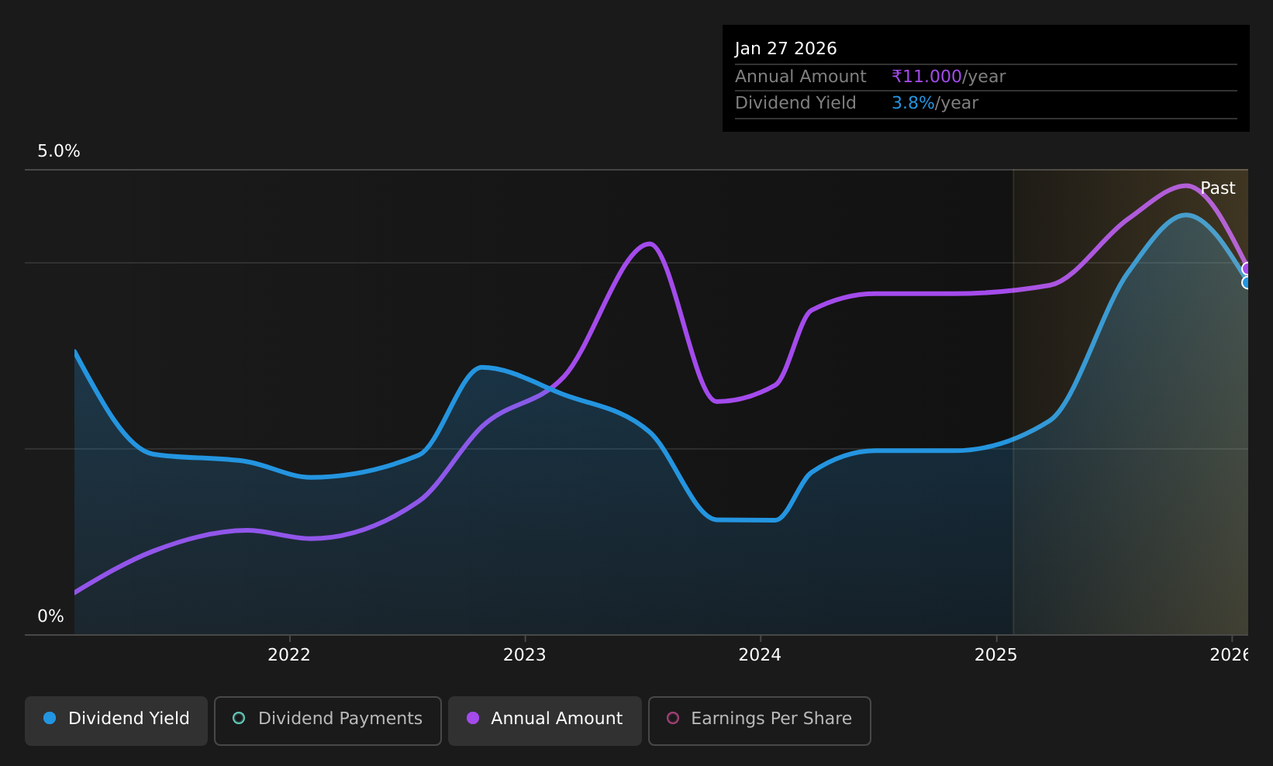Image resolution: width=1273 pixels, height=766 pixels.
Task: Click the ₹11.000 Annual Amount tooltip value
Action: pyautogui.click(x=926, y=77)
